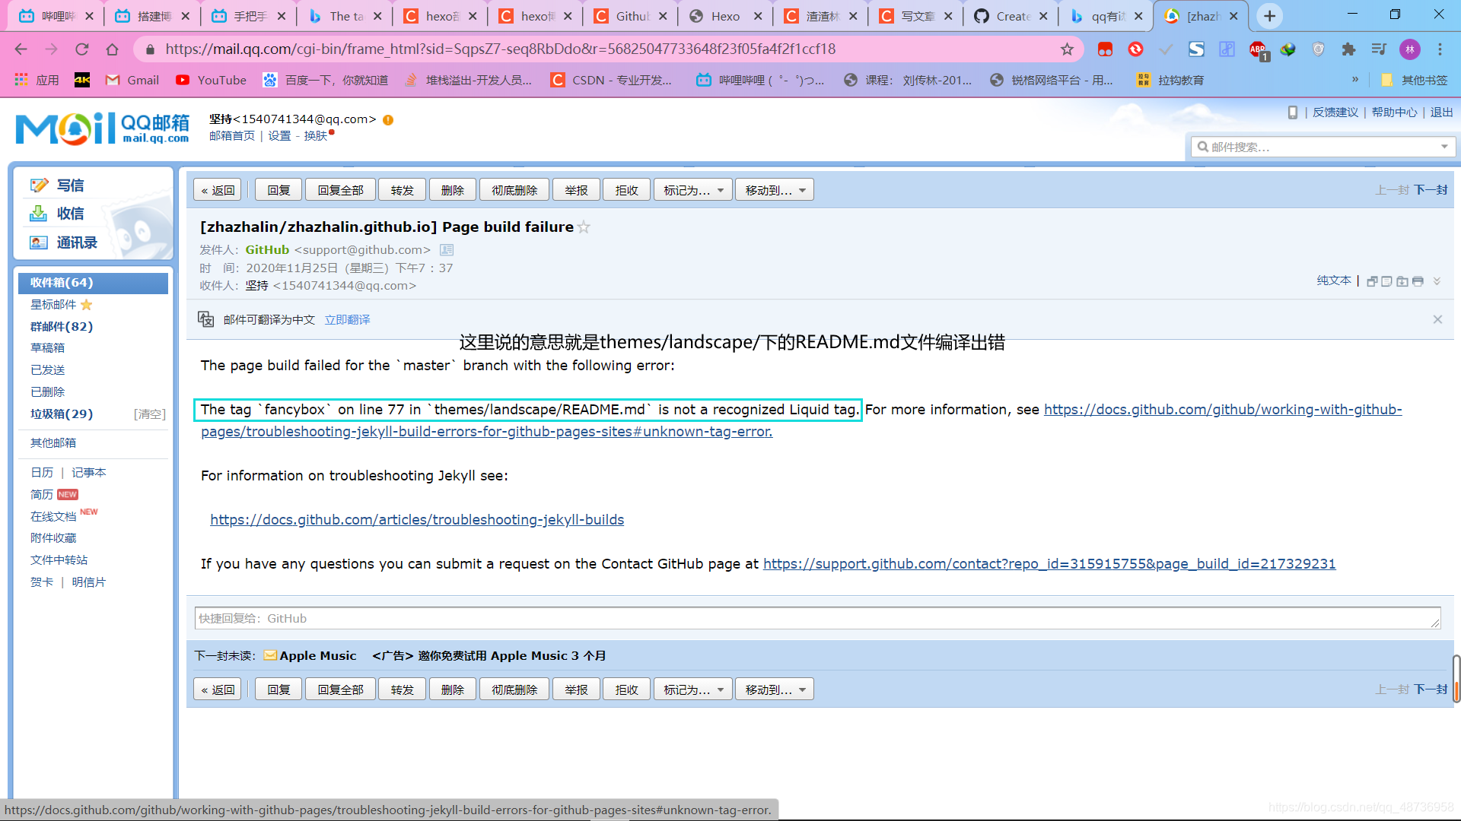Open troubleshooting-jekyll-builds docs link
Image resolution: width=1461 pixels, height=821 pixels.
[417, 520]
